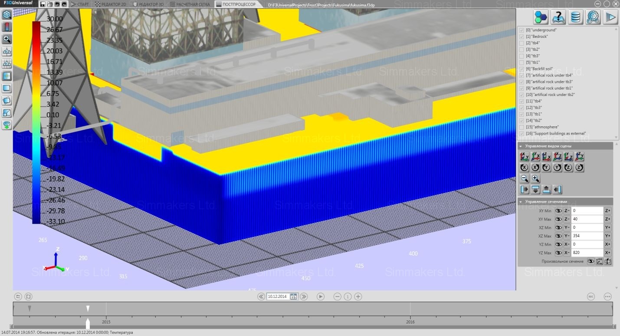Step to previous iteration double-arrow button
Viewport: 620px width, 336px height.
tap(261, 296)
